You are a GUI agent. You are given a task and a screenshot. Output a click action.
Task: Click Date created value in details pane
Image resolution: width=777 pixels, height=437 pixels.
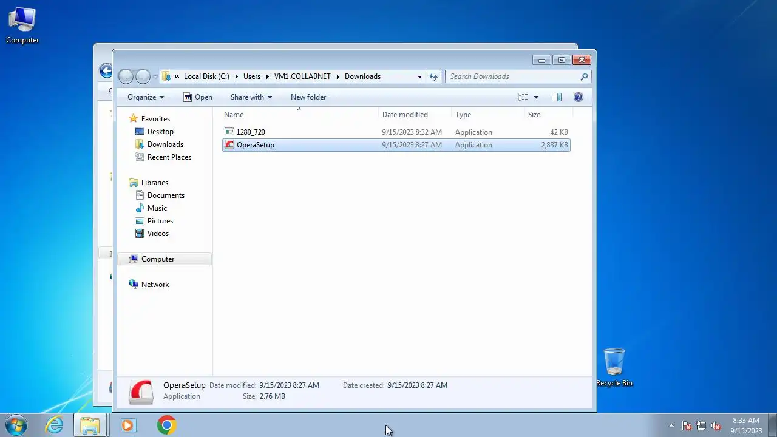click(x=417, y=385)
